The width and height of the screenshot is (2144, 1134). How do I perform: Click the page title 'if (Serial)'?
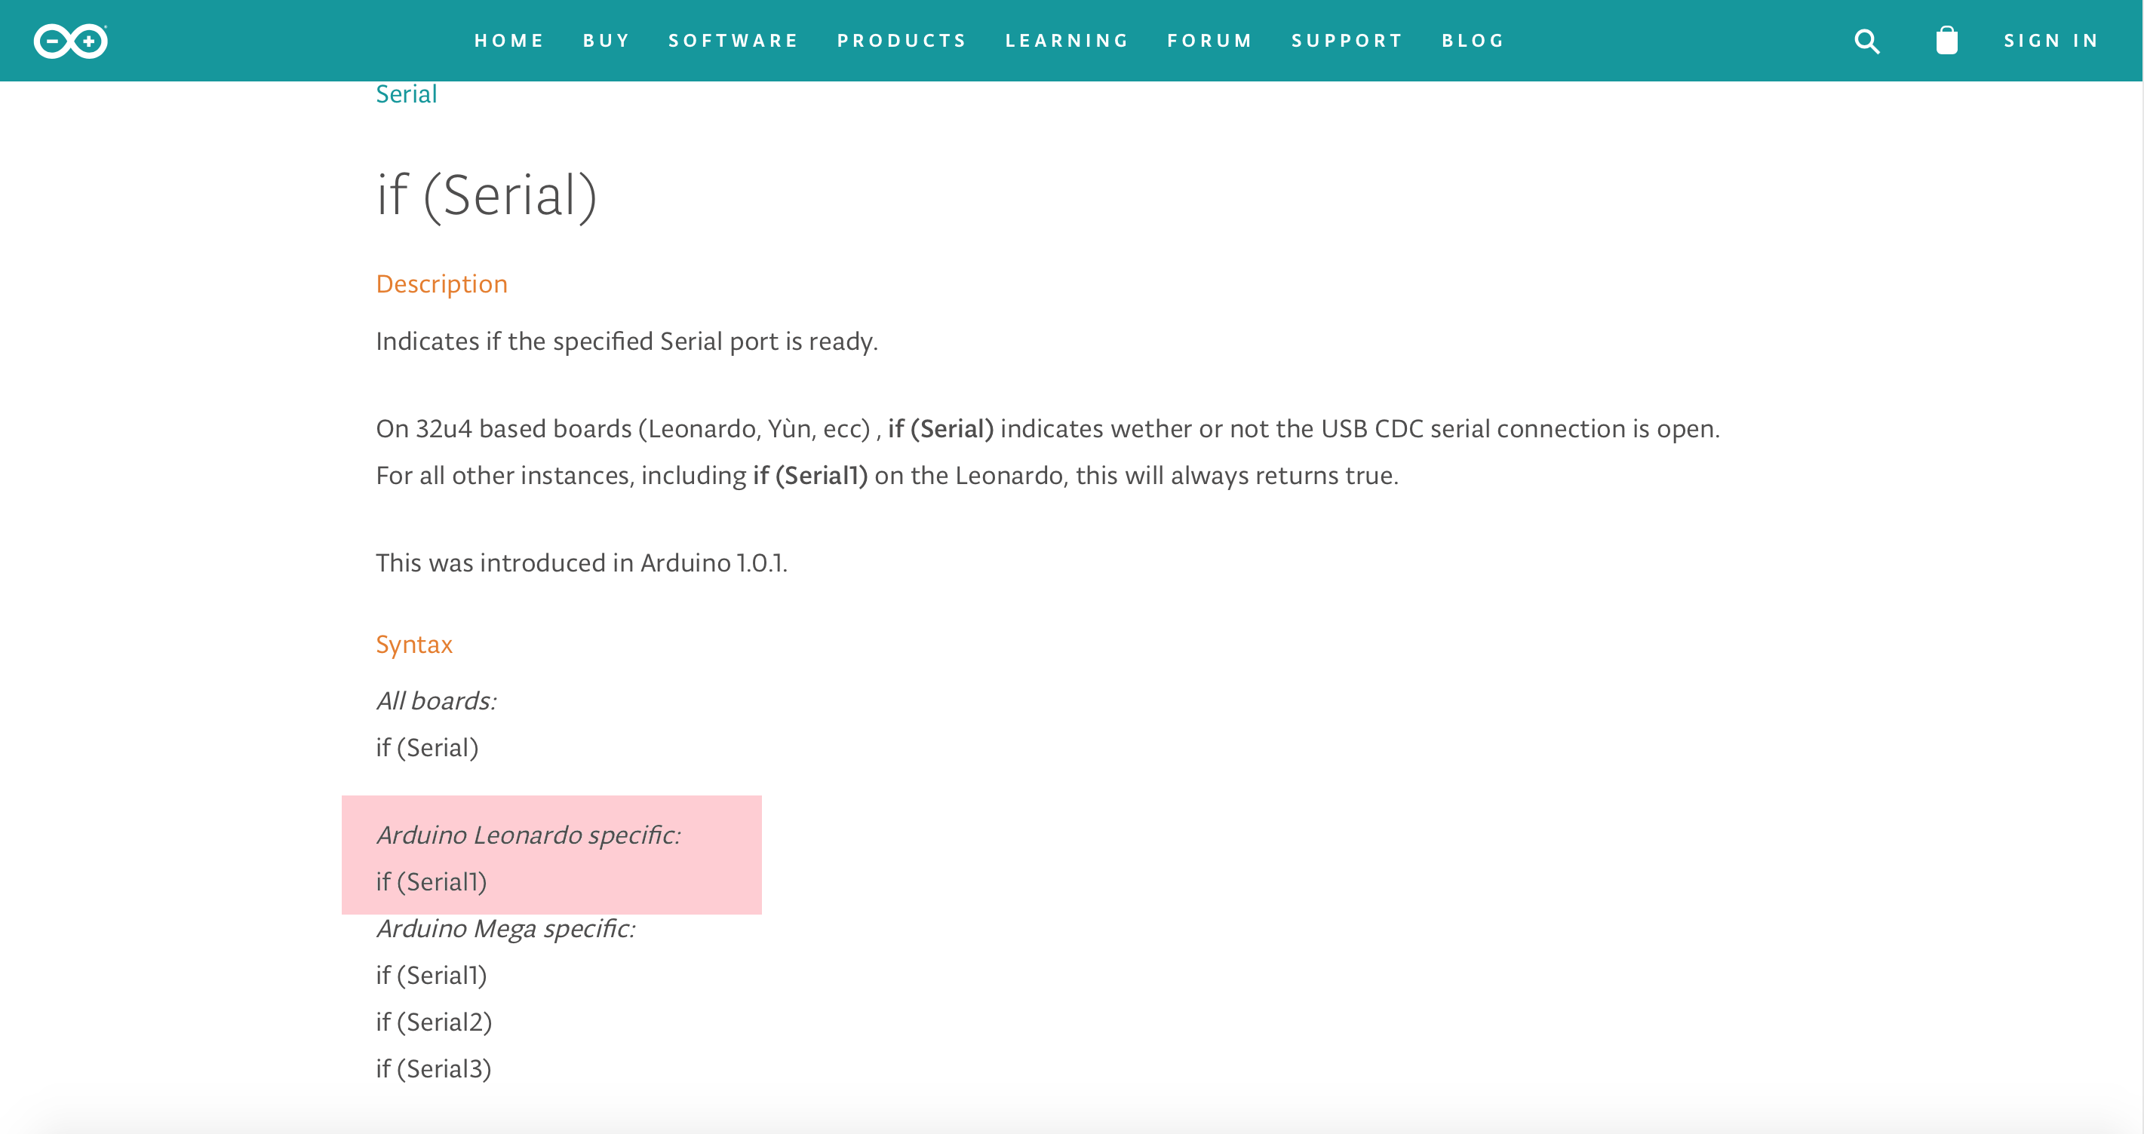pos(488,196)
